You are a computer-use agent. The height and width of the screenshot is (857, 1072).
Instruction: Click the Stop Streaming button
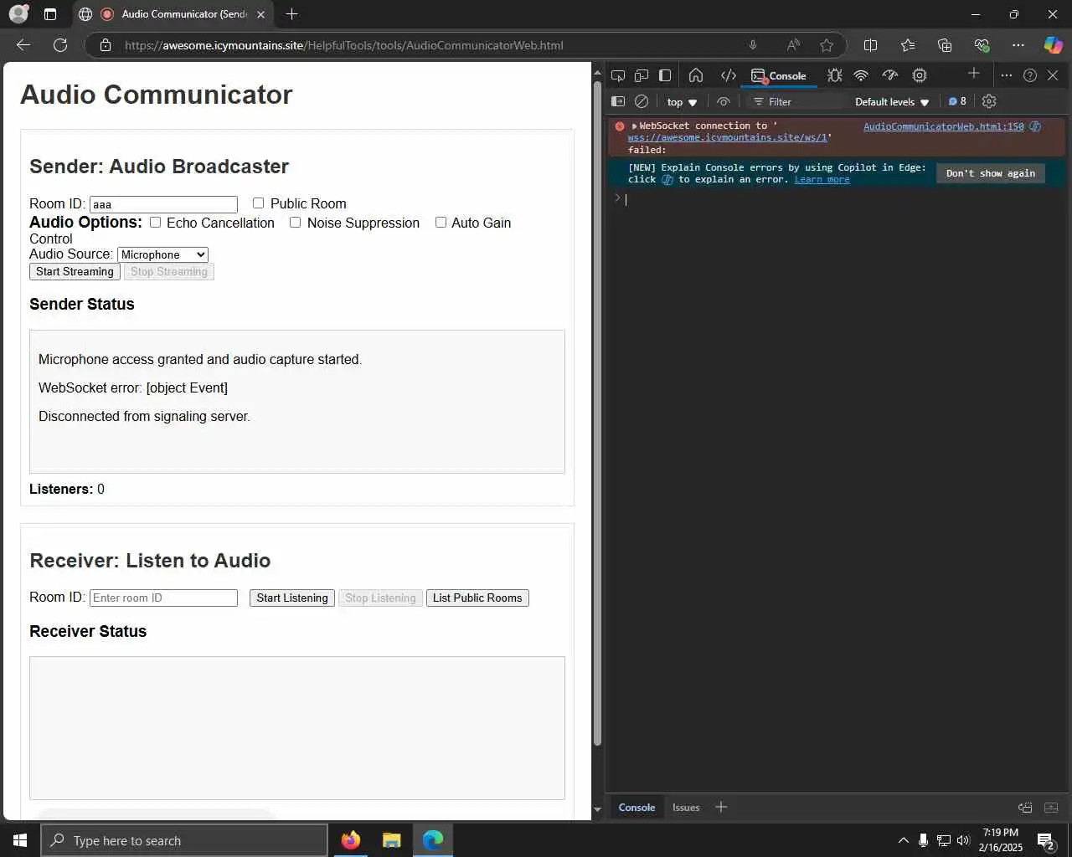168,272
